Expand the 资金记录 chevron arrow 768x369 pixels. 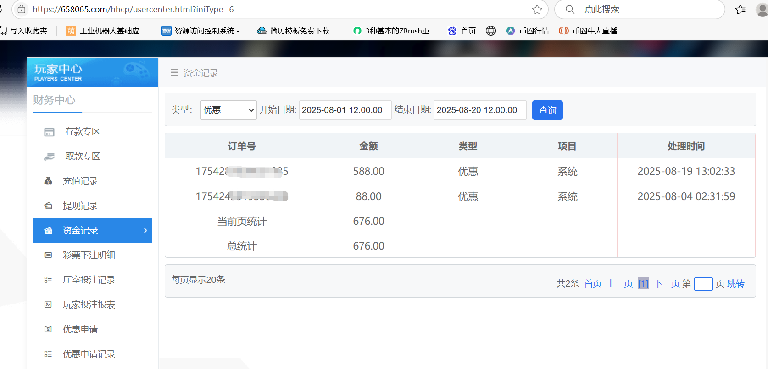145,230
